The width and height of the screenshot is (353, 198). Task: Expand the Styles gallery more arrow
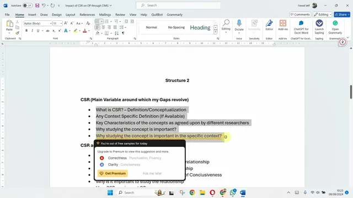(x=216, y=32)
